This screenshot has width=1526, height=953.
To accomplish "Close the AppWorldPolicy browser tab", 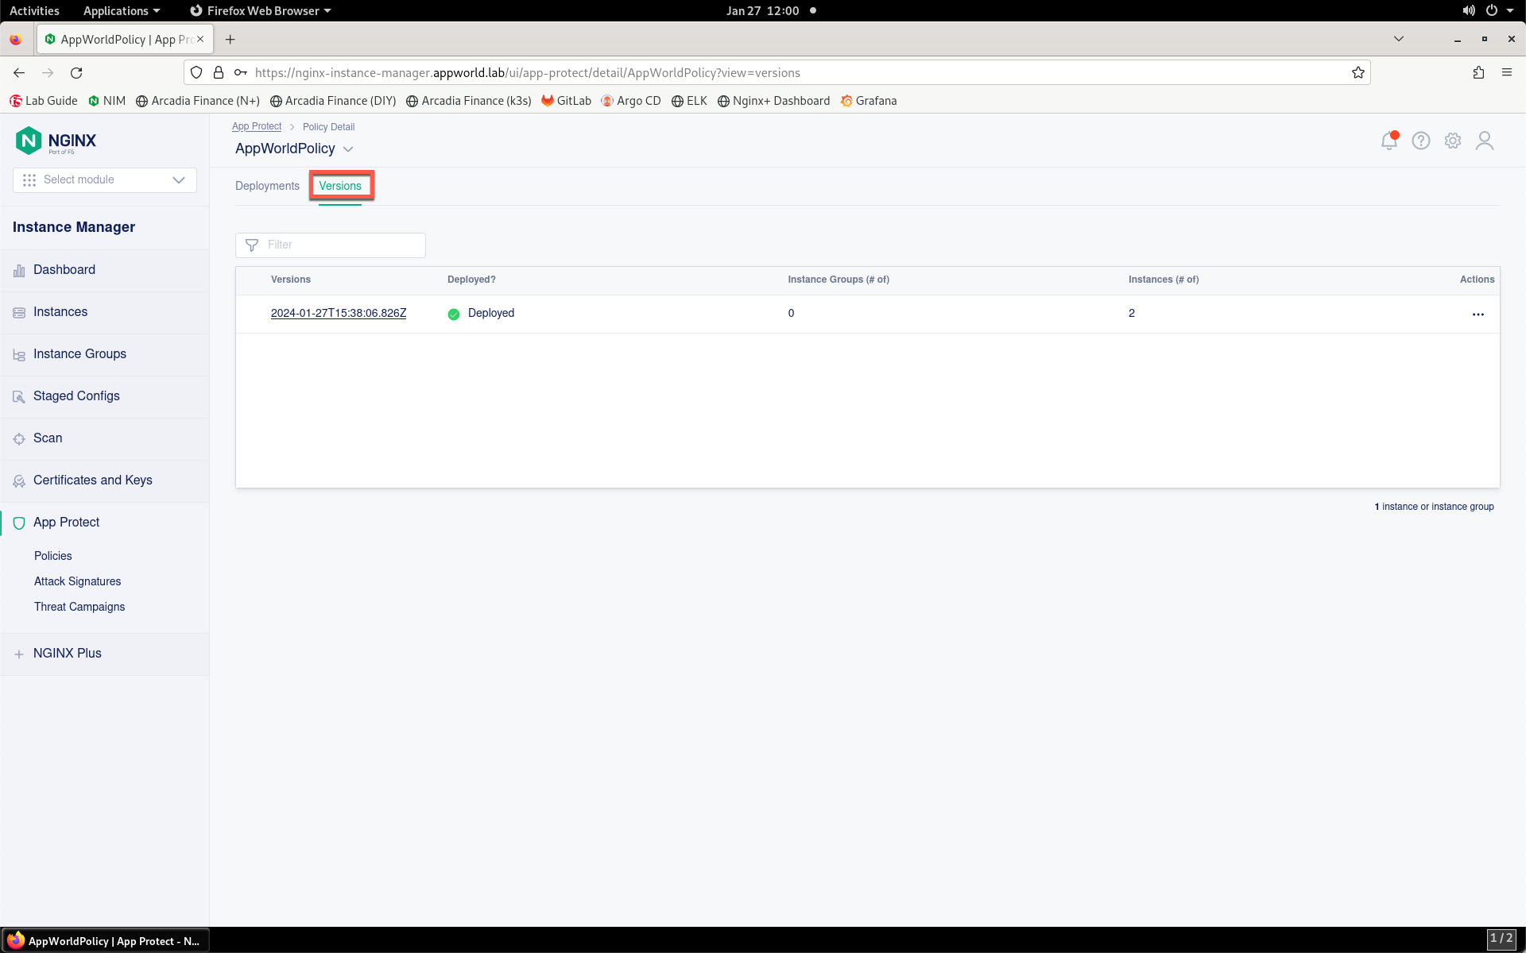I will [200, 39].
